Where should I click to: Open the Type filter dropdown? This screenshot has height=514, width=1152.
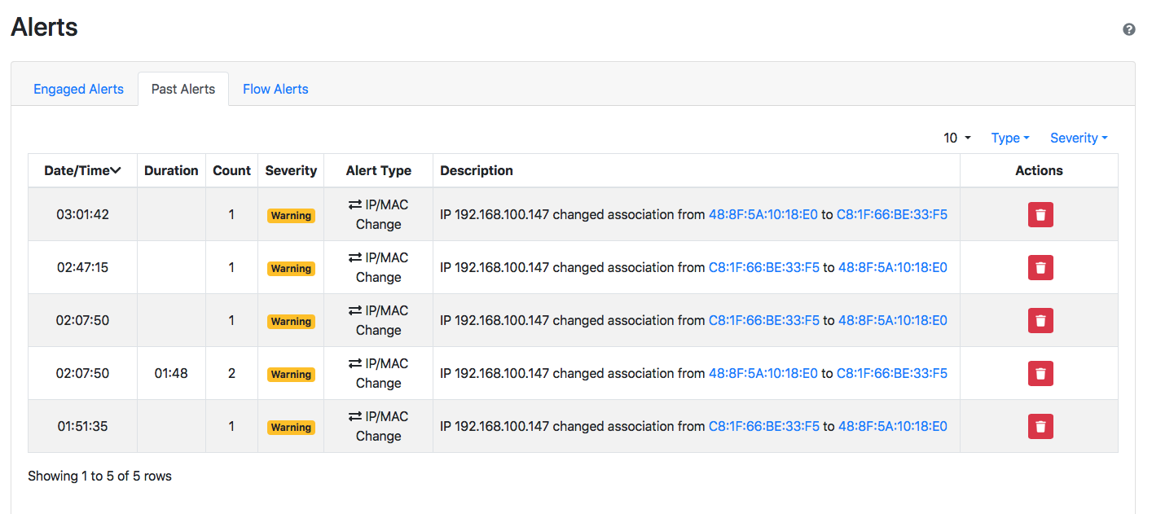point(1009,138)
